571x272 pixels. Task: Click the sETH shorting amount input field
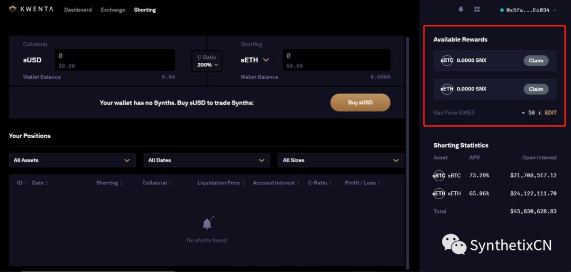point(336,60)
